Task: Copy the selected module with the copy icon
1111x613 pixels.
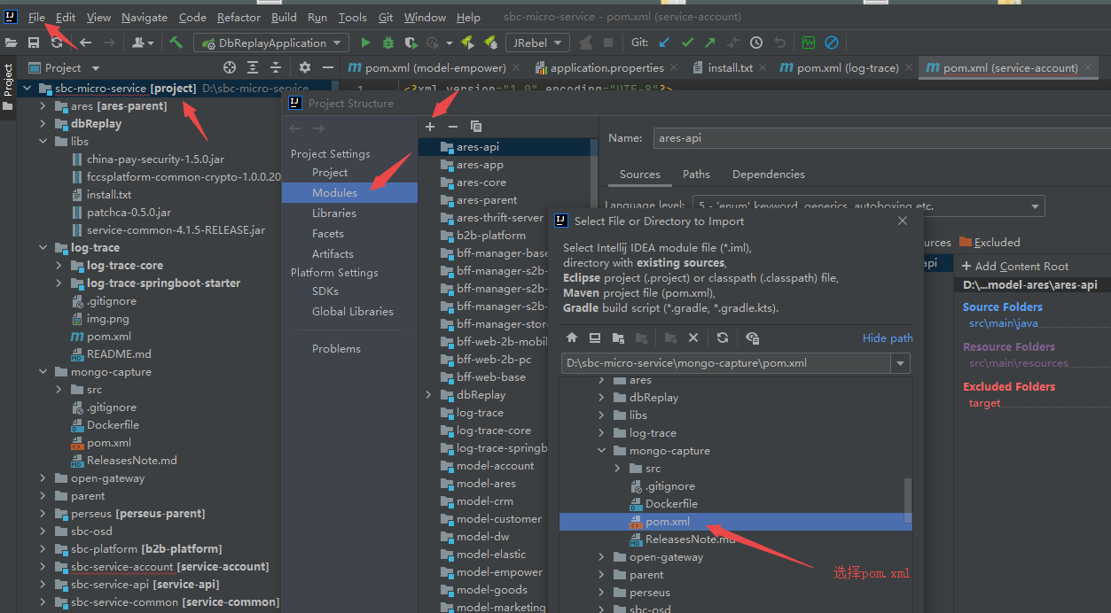Action: click(x=476, y=127)
